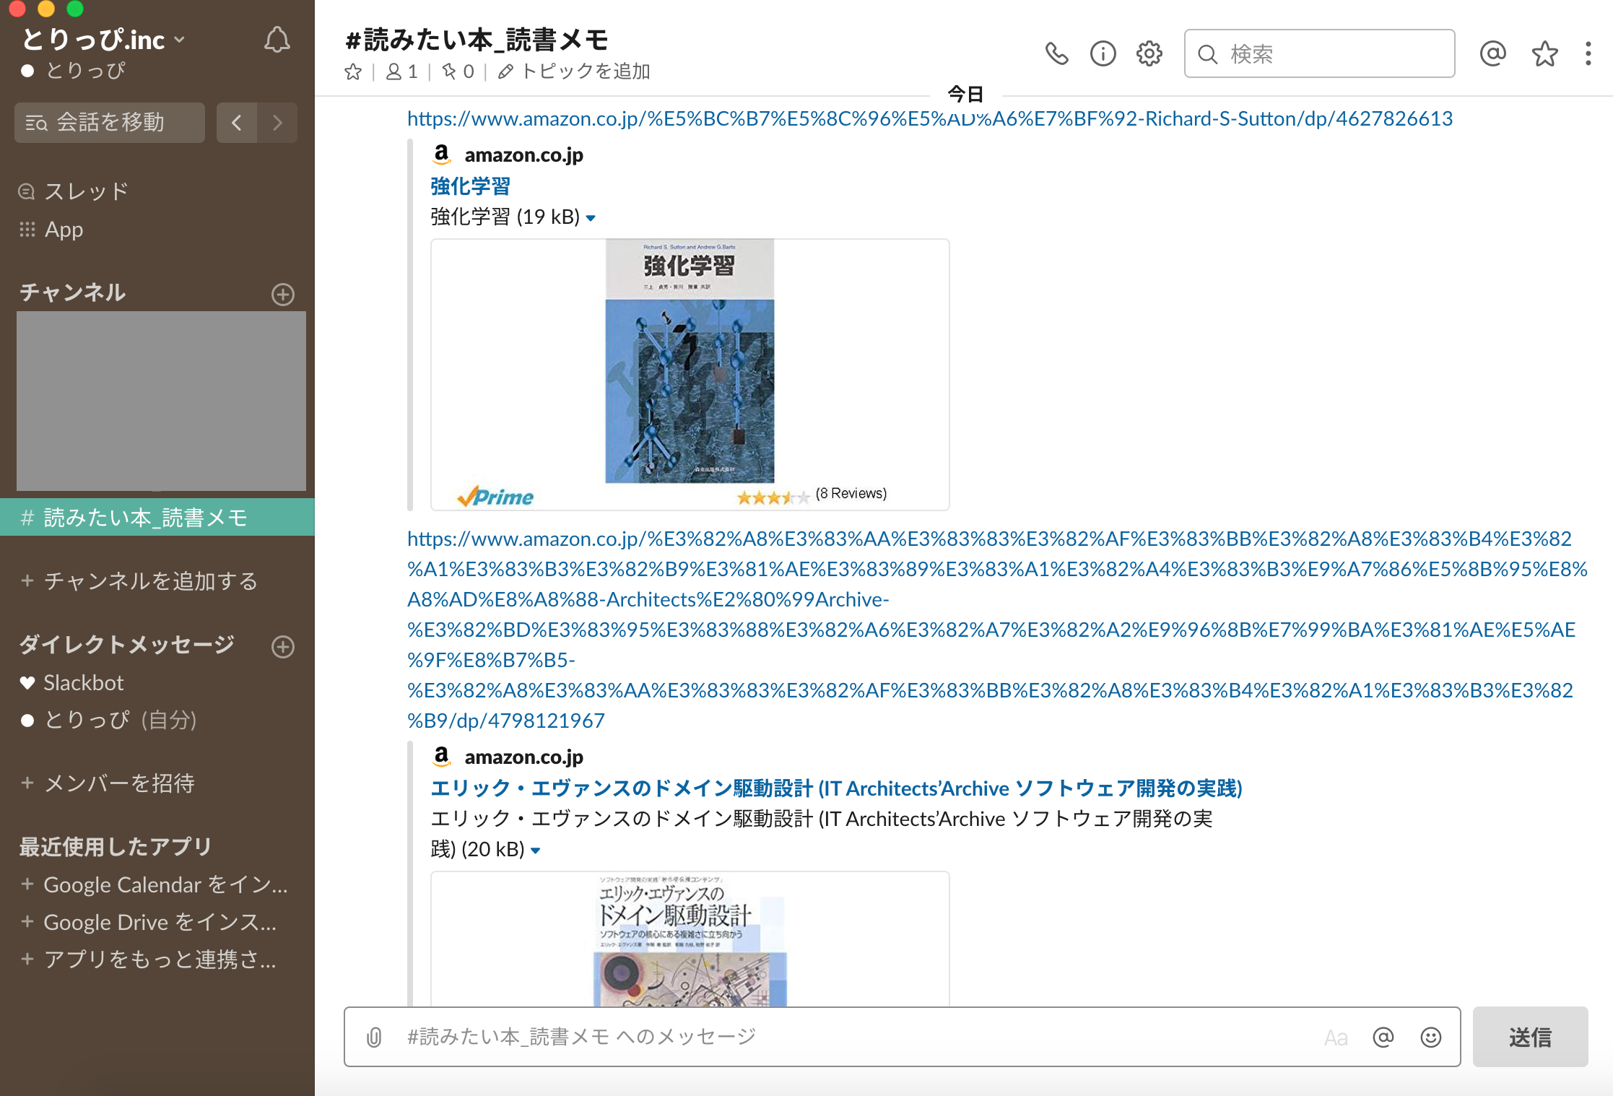The image size is (1613, 1096).
Task: Show channel details info icon
Action: point(1103,53)
